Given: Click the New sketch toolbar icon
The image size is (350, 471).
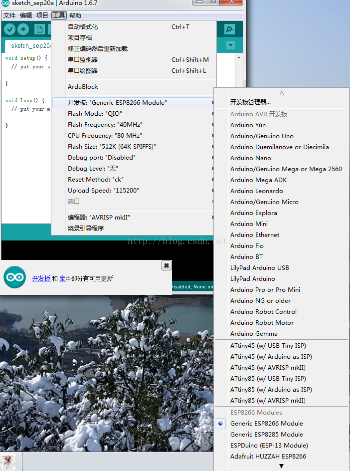Looking at the screenshot, I should [x=39, y=29].
